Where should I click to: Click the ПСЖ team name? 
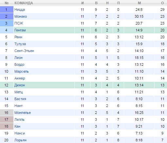[x=19, y=23]
